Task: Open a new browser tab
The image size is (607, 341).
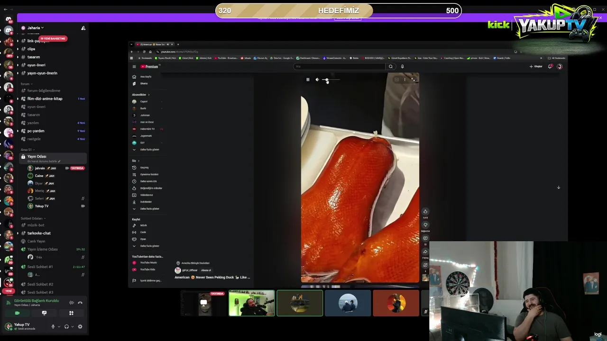Action: tap(178, 45)
